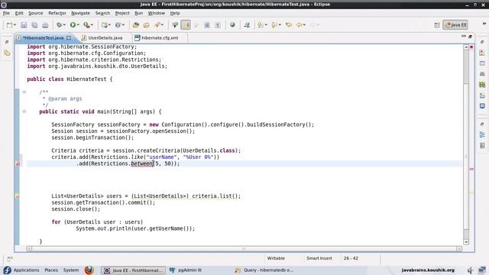Toggle Mark Occurrences highlighted toolbar button

coord(186,25)
